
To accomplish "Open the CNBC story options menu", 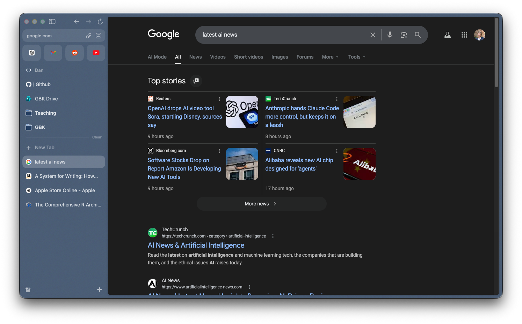I will coord(337,151).
